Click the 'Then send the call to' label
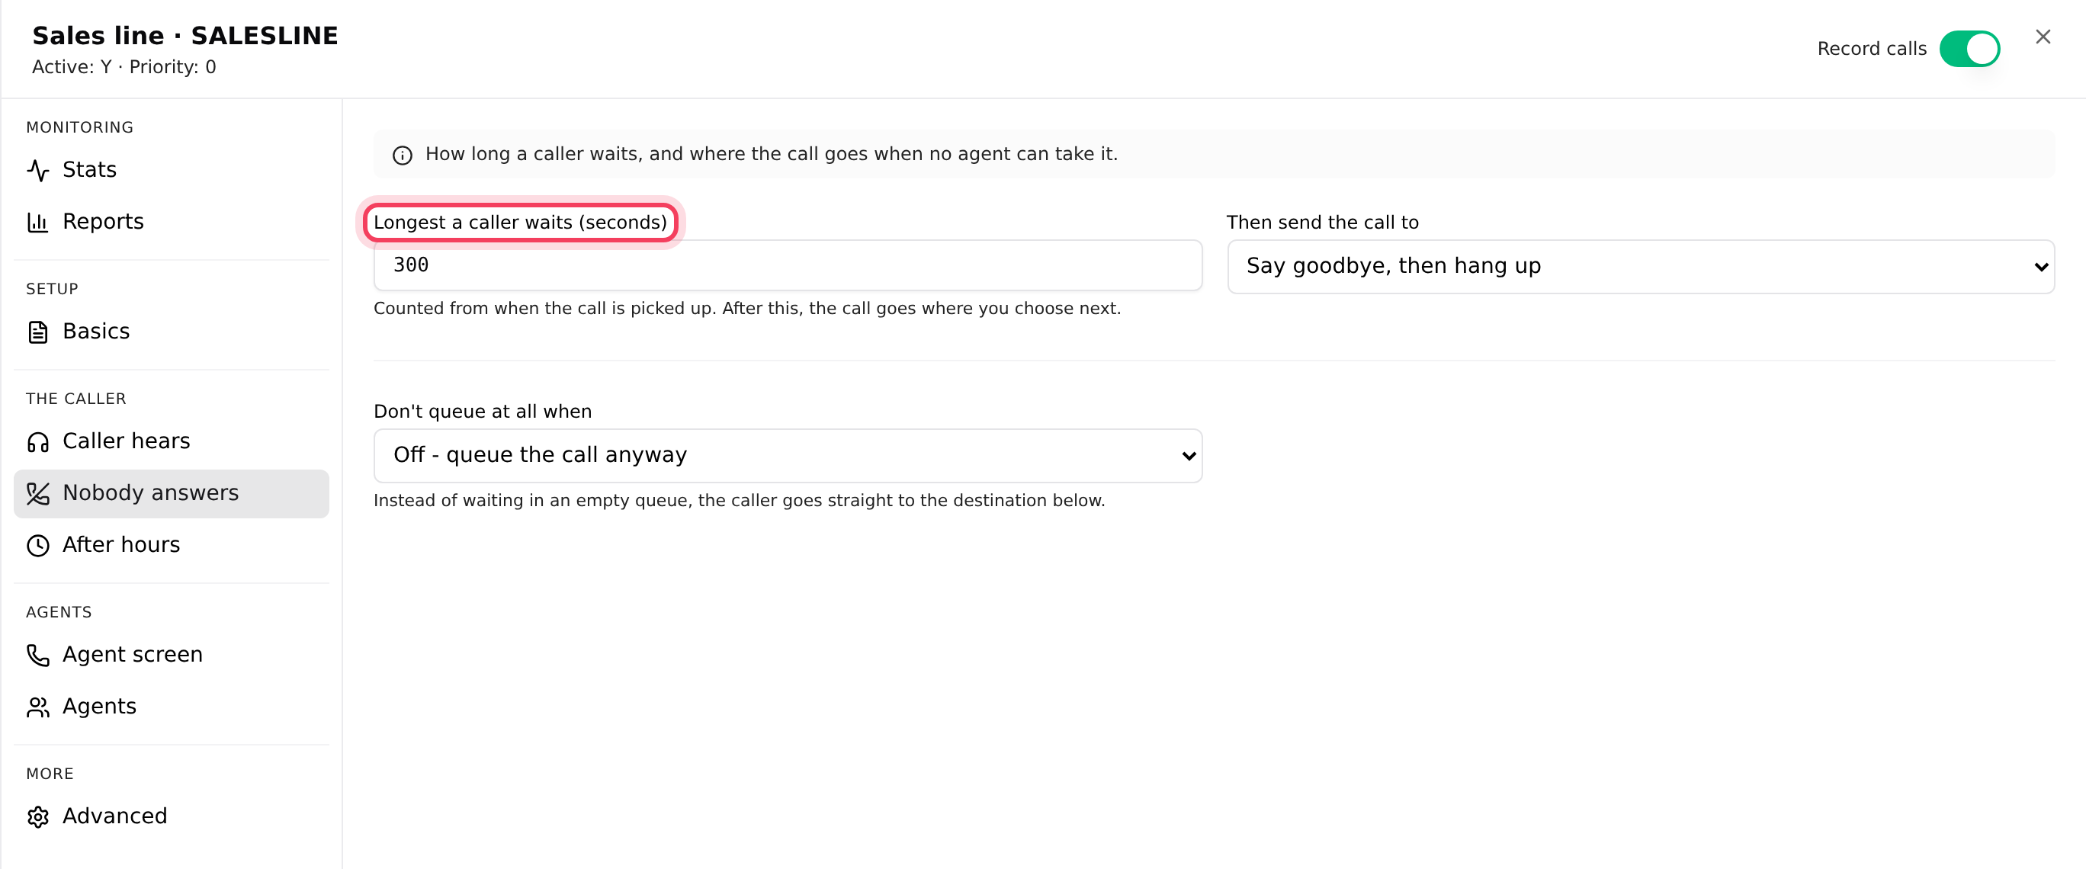The width and height of the screenshot is (2086, 869). [1322, 223]
